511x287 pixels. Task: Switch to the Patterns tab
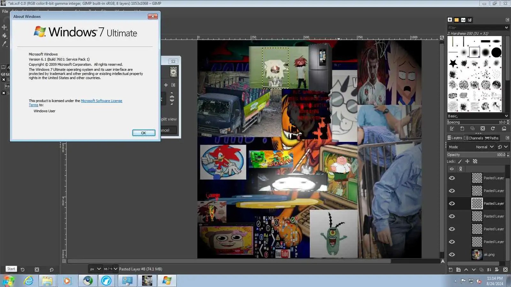tap(456, 20)
